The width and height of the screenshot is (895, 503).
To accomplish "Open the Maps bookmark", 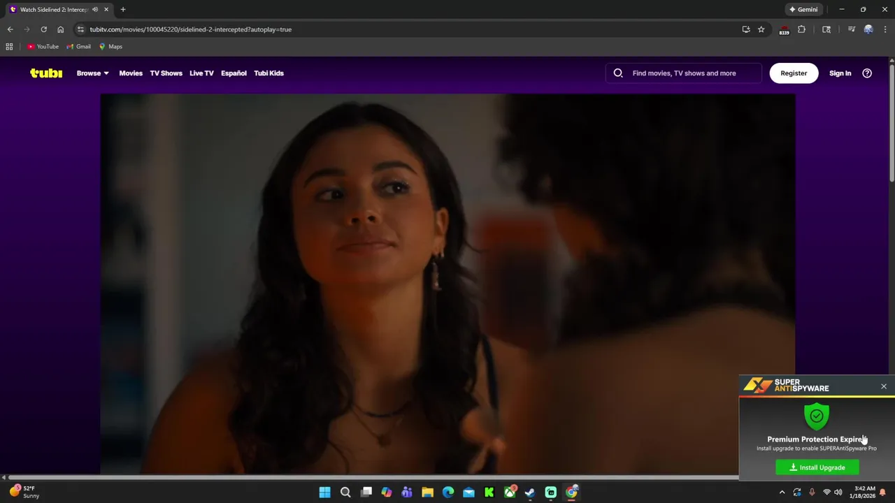I will pos(110,47).
